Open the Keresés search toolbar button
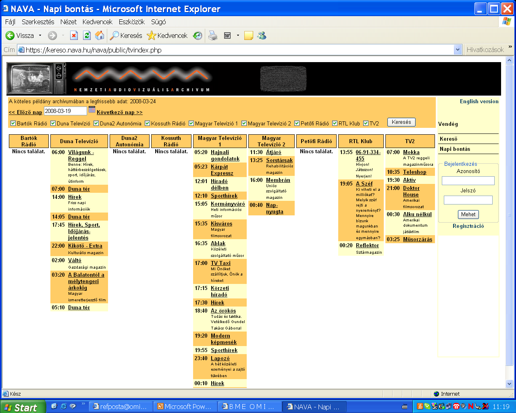 126,35
